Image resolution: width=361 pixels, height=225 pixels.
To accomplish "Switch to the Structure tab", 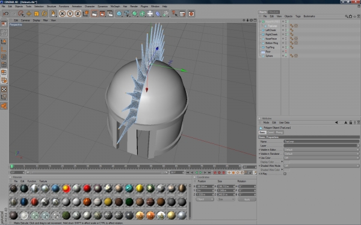I will 274,12.
